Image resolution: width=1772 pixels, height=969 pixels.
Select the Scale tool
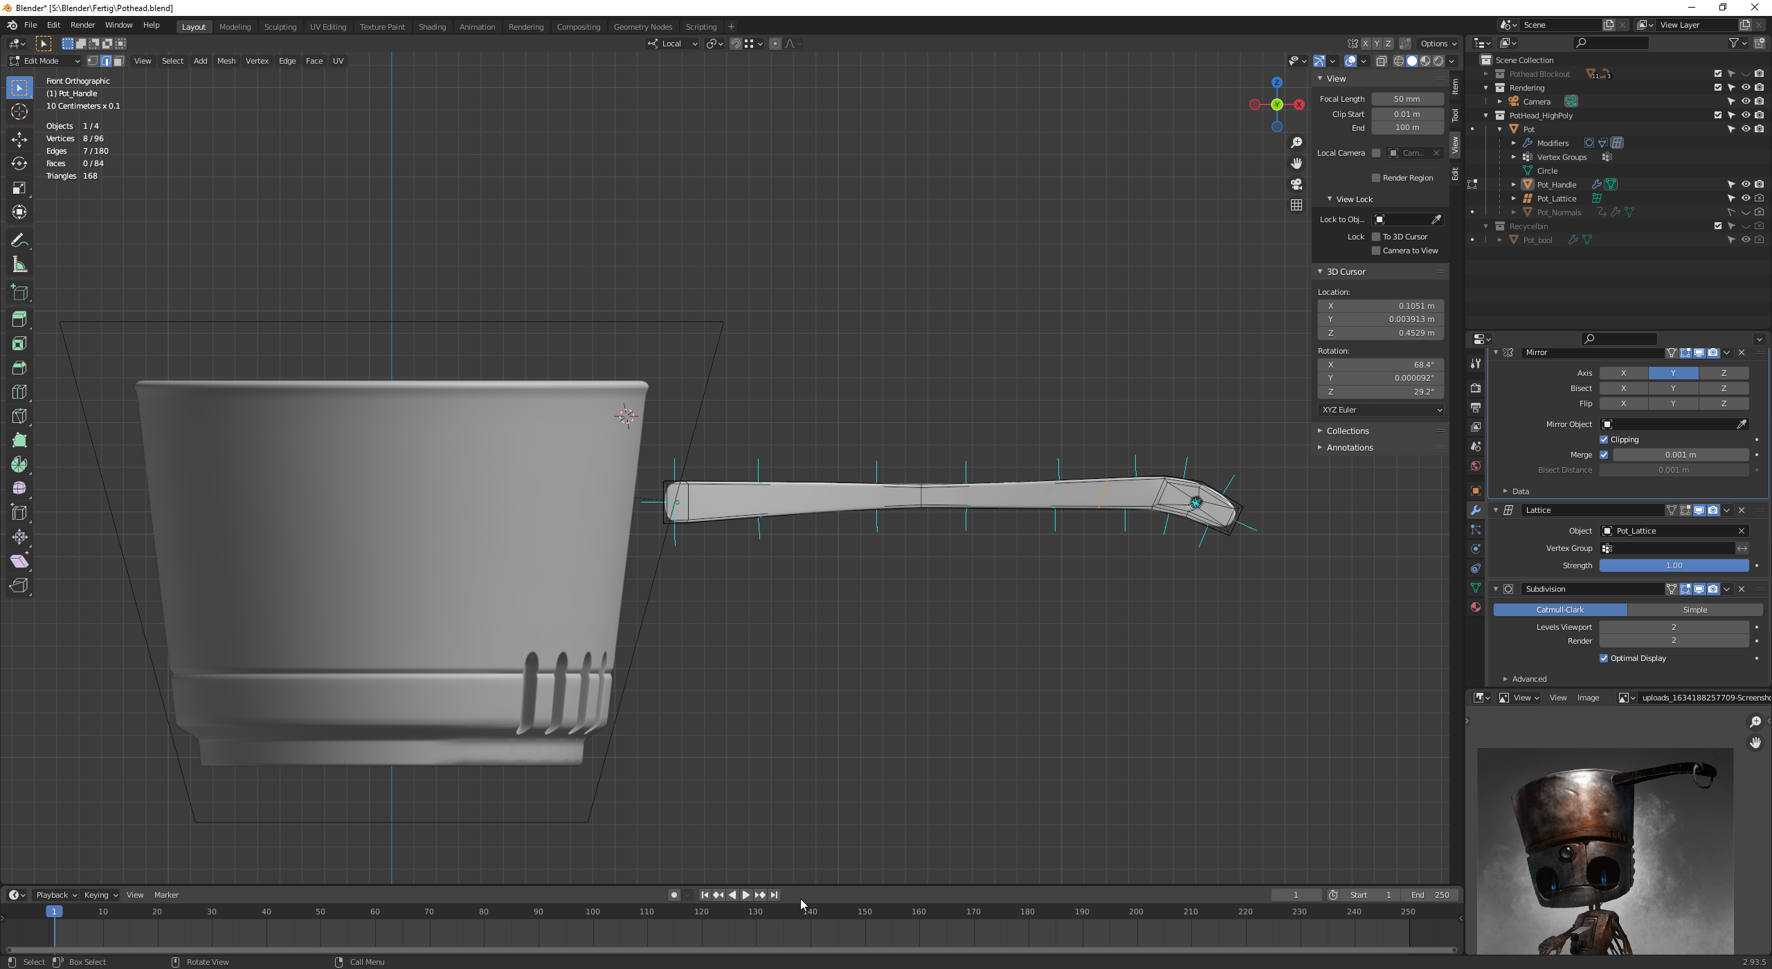pyautogui.click(x=19, y=188)
